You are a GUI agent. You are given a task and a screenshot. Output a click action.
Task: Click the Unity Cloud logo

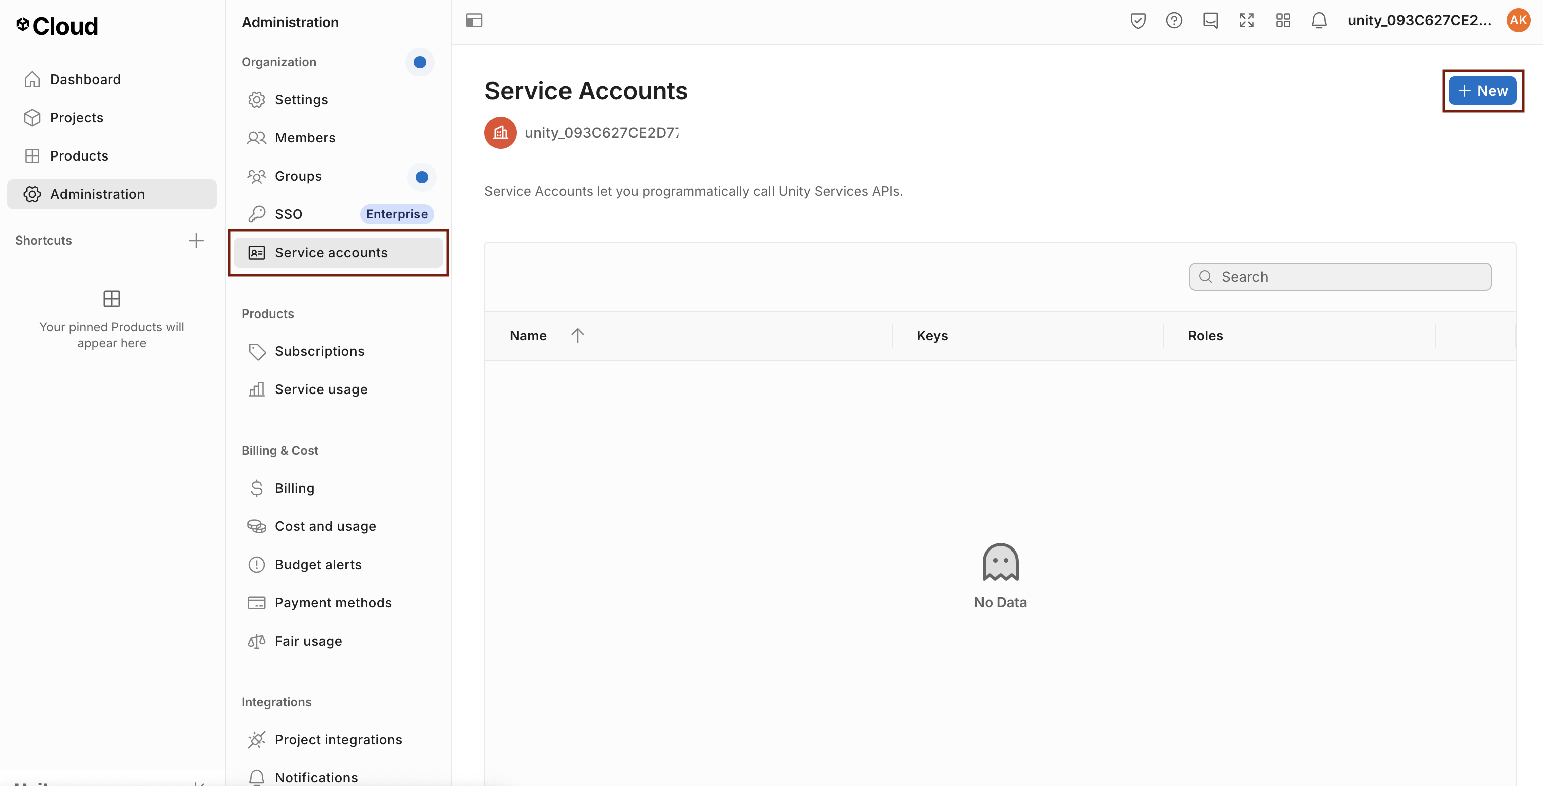tap(56, 26)
